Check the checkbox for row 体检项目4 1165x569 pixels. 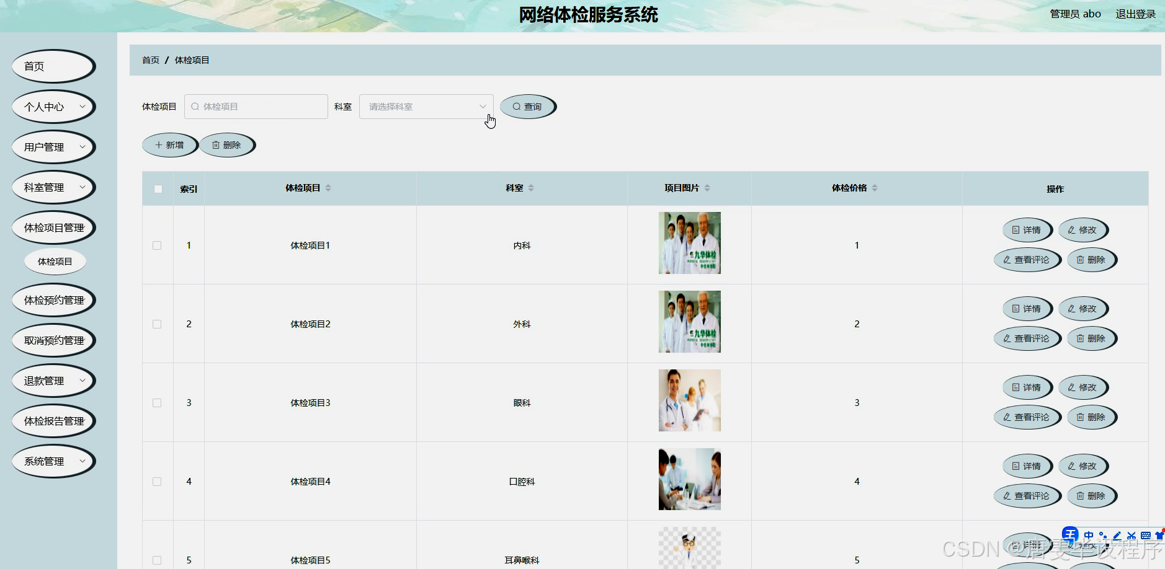point(157,482)
